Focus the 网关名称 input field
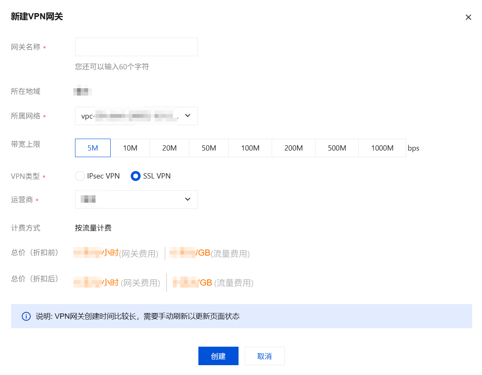The image size is (482, 375). coord(136,47)
